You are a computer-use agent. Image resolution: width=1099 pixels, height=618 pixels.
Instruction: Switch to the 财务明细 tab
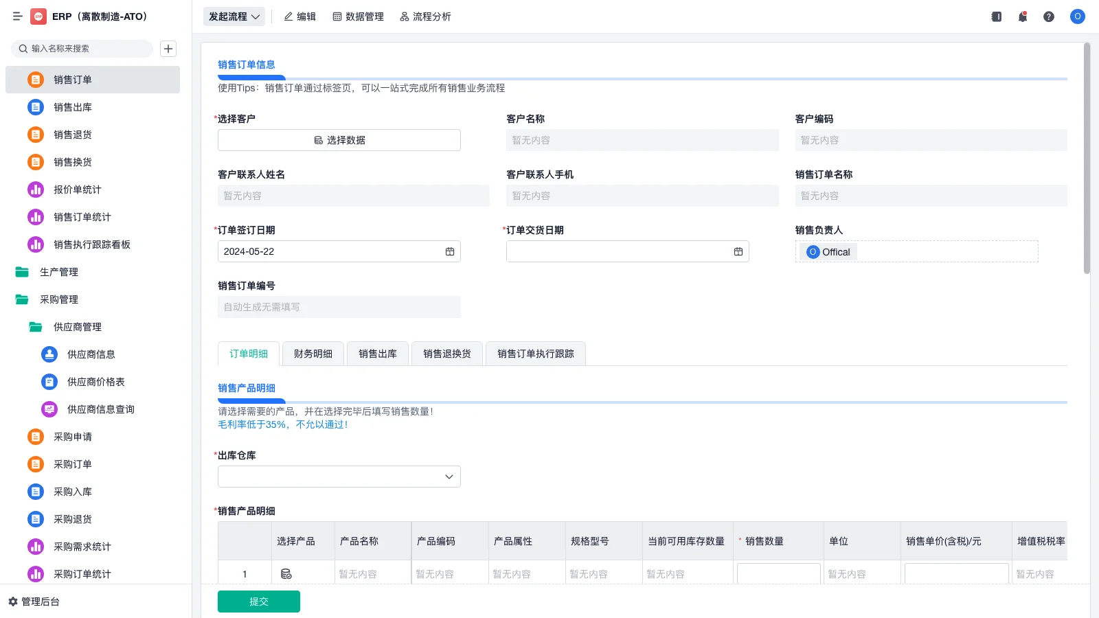pos(313,353)
